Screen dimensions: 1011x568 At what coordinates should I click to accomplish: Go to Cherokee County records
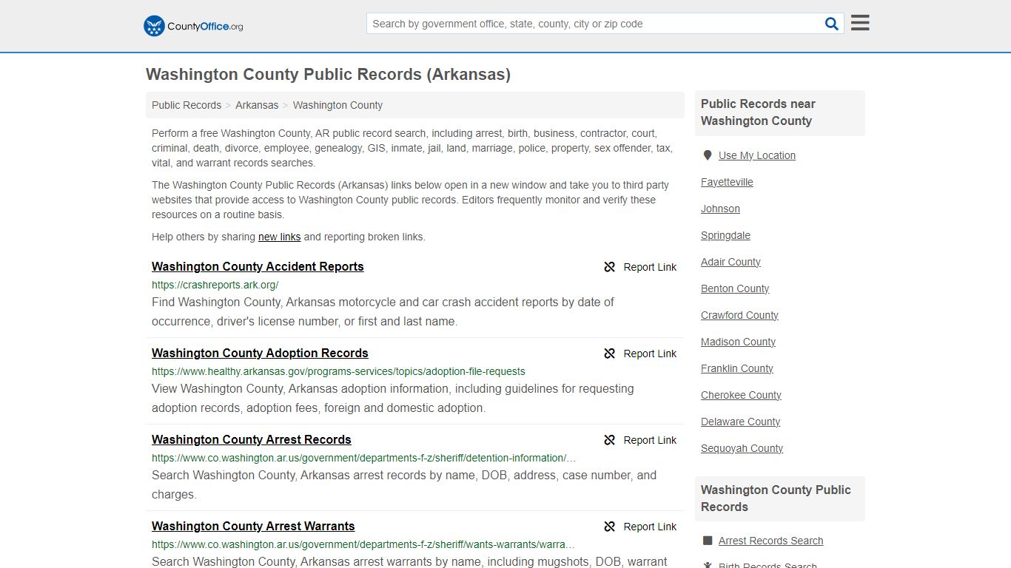pyautogui.click(x=741, y=395)
